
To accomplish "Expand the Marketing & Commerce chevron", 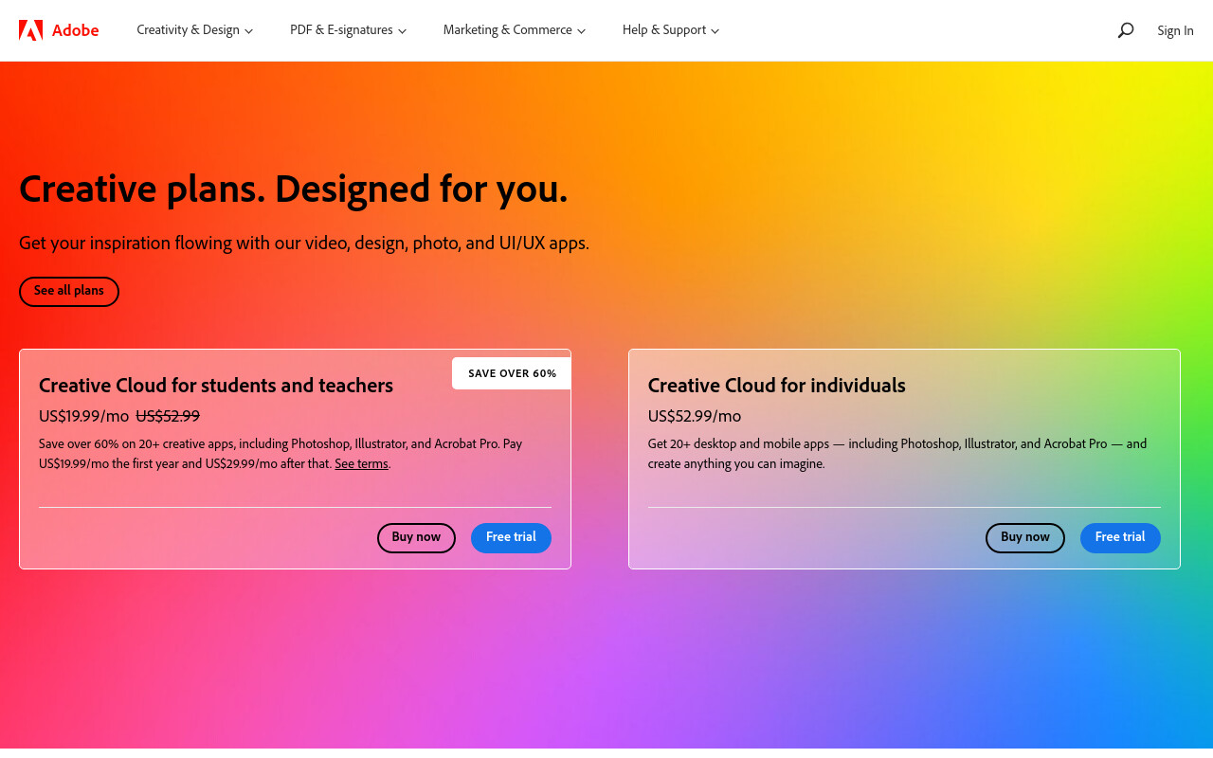I will [x=582, y=31].
